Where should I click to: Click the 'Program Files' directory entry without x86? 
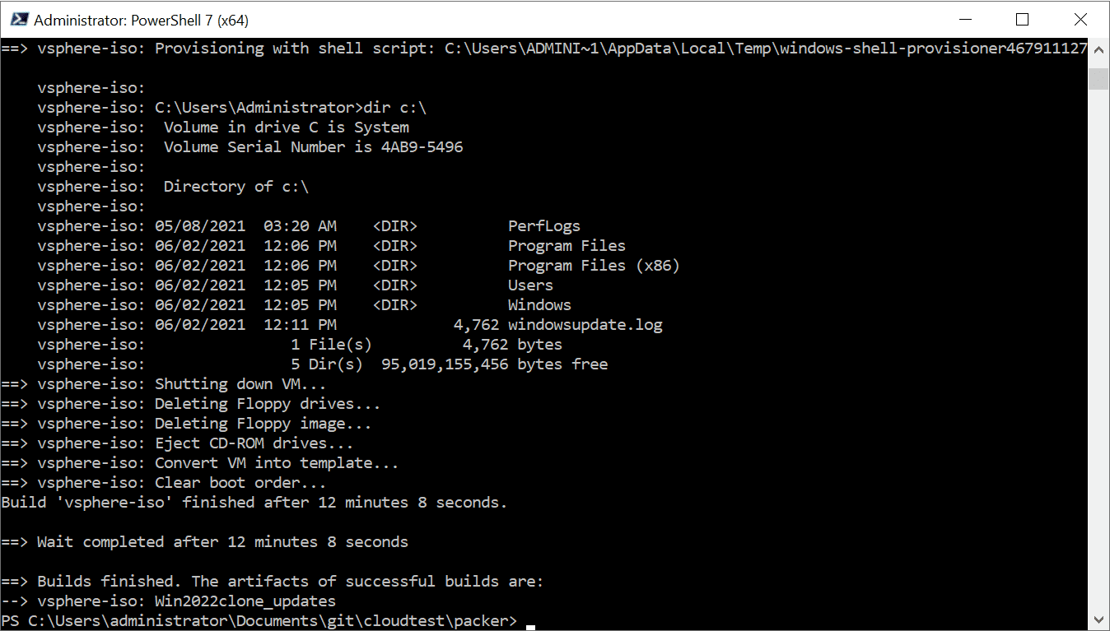coord(567,246)
